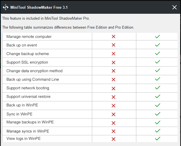
Task: Click red X for Manage syncs in WinPE
Action: coord(114,131)
